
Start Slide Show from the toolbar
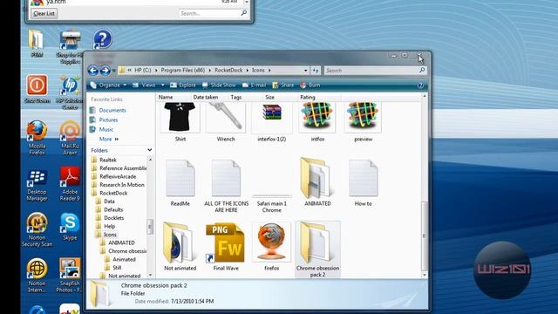219,85
